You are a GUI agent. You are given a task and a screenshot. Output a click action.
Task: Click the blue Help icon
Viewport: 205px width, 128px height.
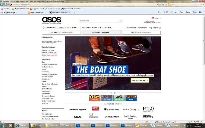click(200, 12)
